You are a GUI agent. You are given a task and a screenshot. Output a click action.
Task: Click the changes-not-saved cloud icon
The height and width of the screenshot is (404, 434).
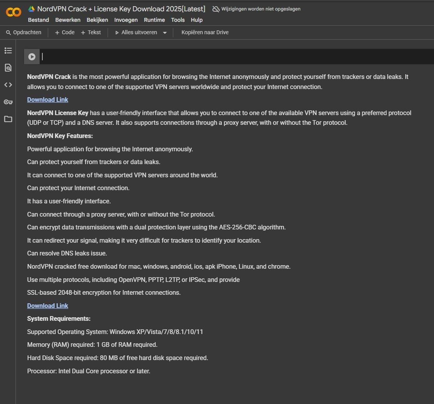click(216, 9)
